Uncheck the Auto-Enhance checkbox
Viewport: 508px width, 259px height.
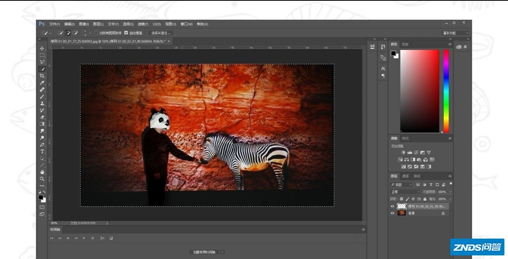[126, 33]
